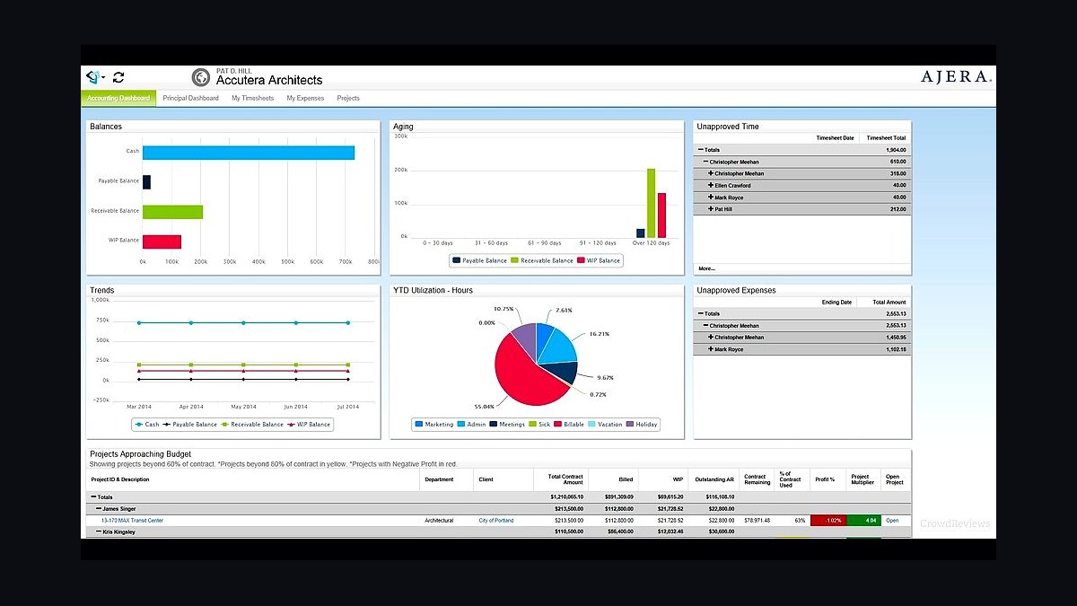Open the City of Portland client link
This screenshot has height=606, width=1077.
point(496,520)
